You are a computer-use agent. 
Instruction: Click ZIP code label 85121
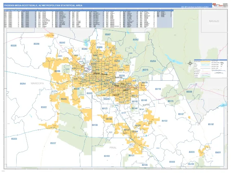click(105, 108)
